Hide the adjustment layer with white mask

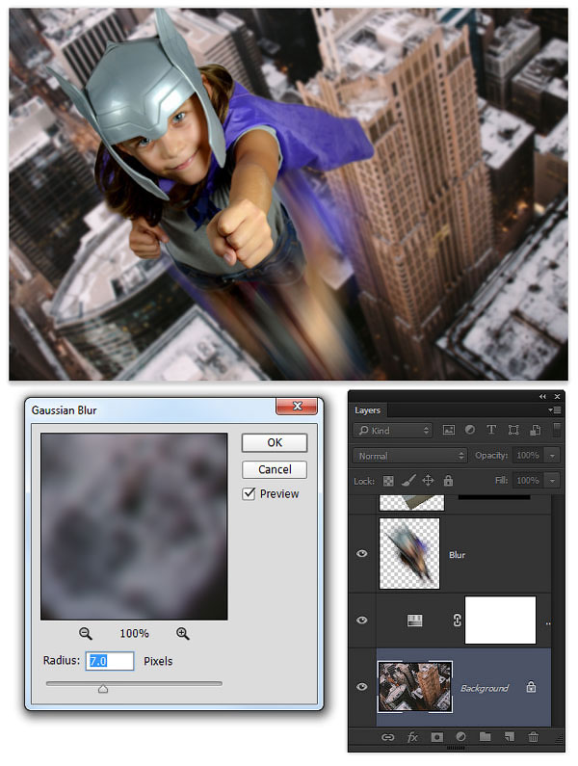[361, 620]
